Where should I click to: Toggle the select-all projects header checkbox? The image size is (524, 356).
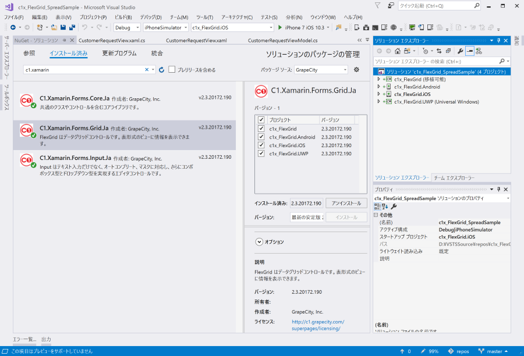point(261,120)
